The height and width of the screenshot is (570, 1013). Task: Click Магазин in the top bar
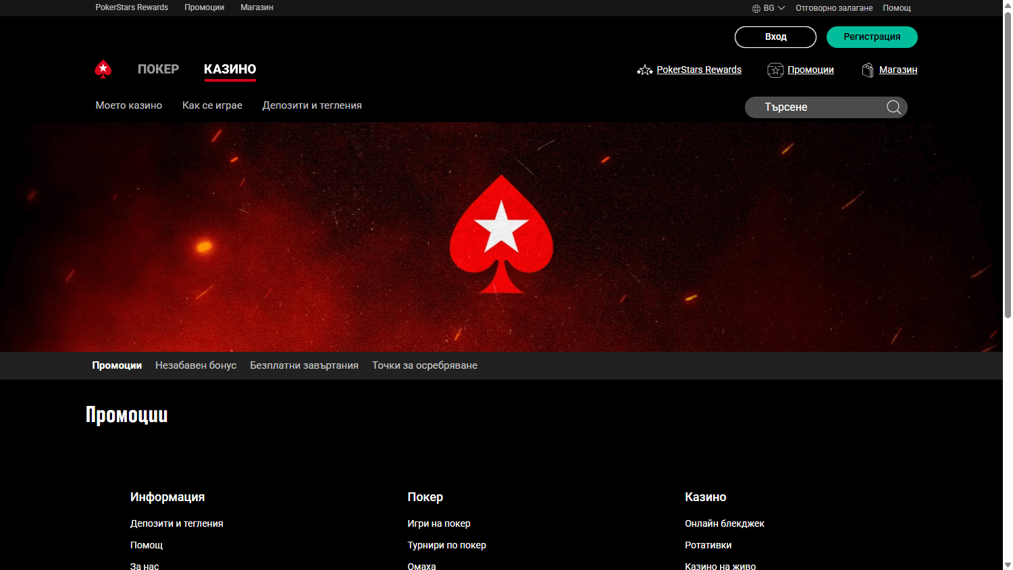tap(257, 7)
